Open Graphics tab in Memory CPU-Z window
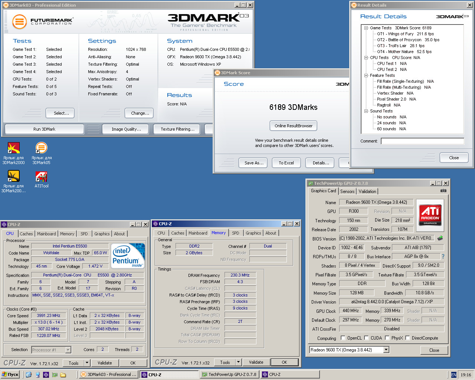475x380 pixels. pyautogui.click(x=253, y=233)
